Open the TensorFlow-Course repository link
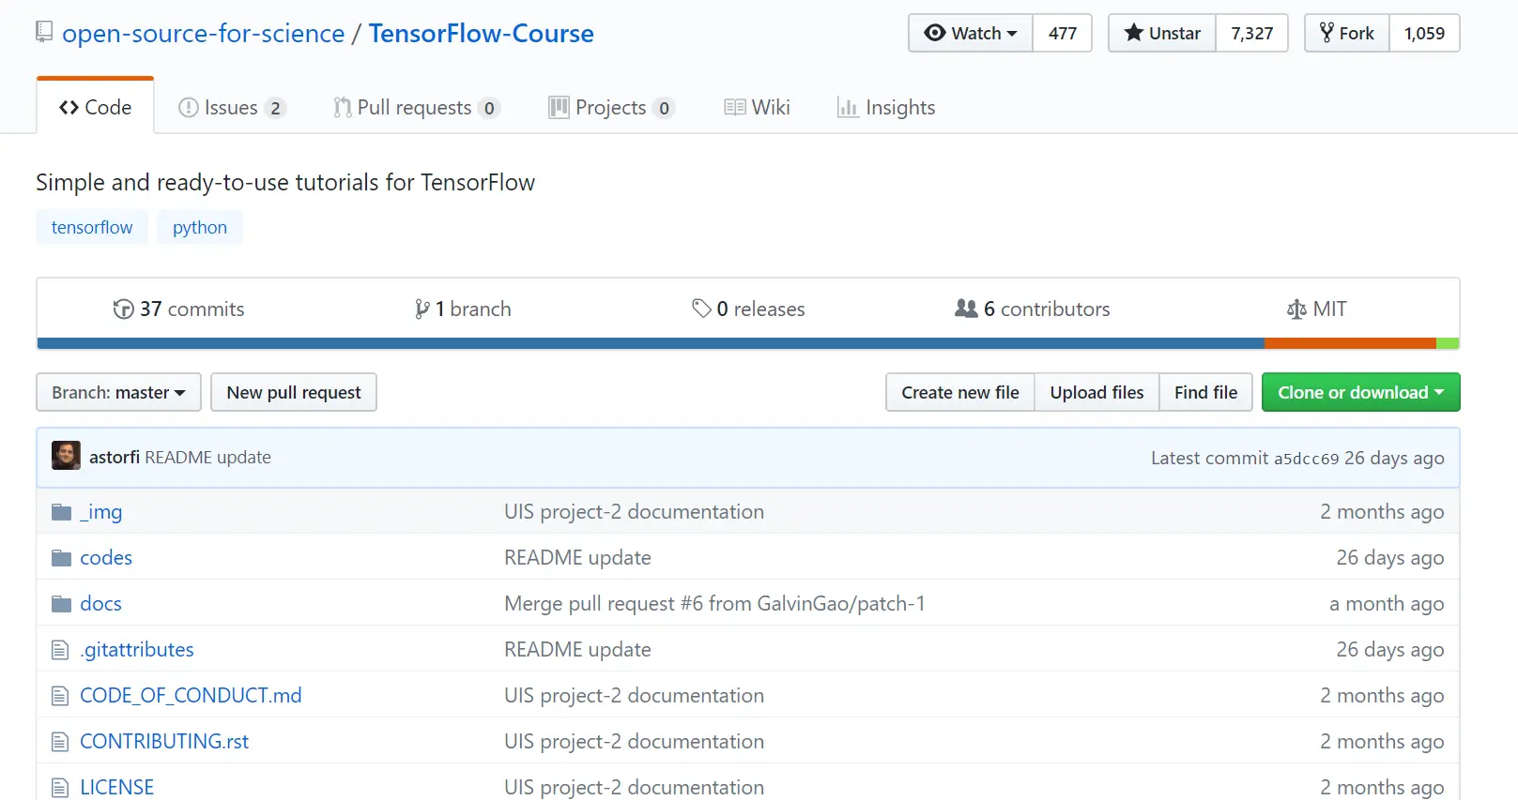Viewport: 1518px width, 800px height. tap(481, 33)
